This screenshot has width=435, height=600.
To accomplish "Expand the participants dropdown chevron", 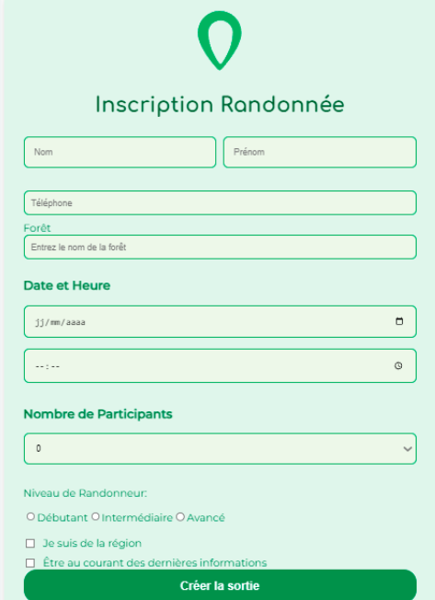I will coord(407,448).
